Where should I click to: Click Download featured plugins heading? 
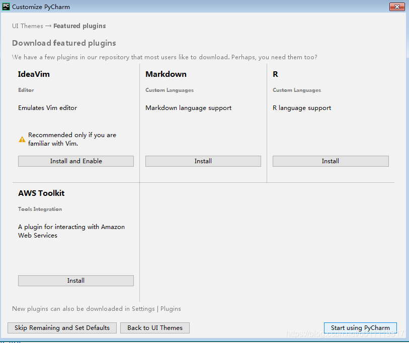coord(64,43)
